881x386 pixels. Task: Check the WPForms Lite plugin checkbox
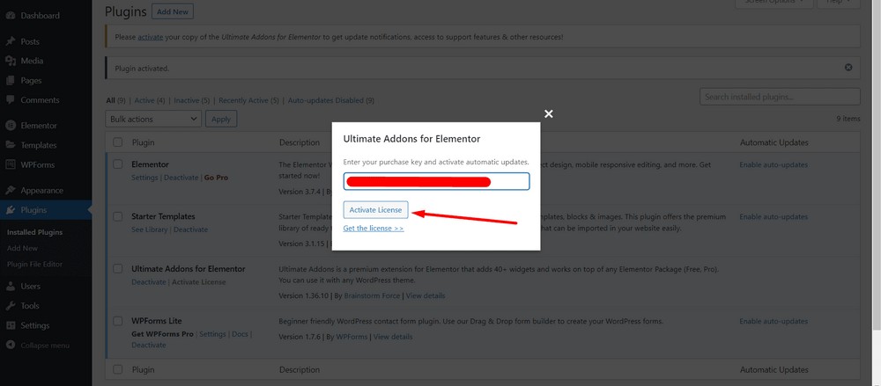117,321
